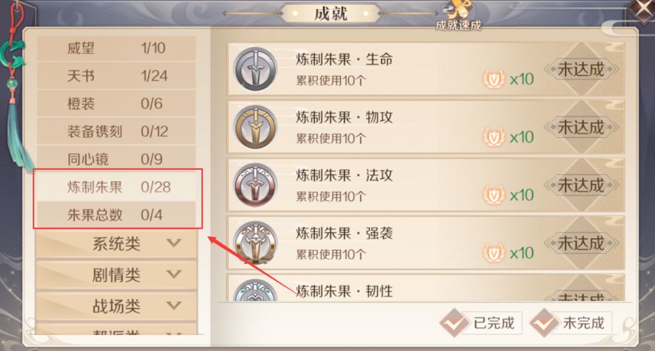655x351 pixels.
Task: Switch to the 天书 category tab
Action: [115, 76]
